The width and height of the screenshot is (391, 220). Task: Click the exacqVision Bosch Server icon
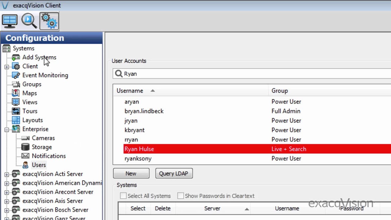tap(16, 210)
